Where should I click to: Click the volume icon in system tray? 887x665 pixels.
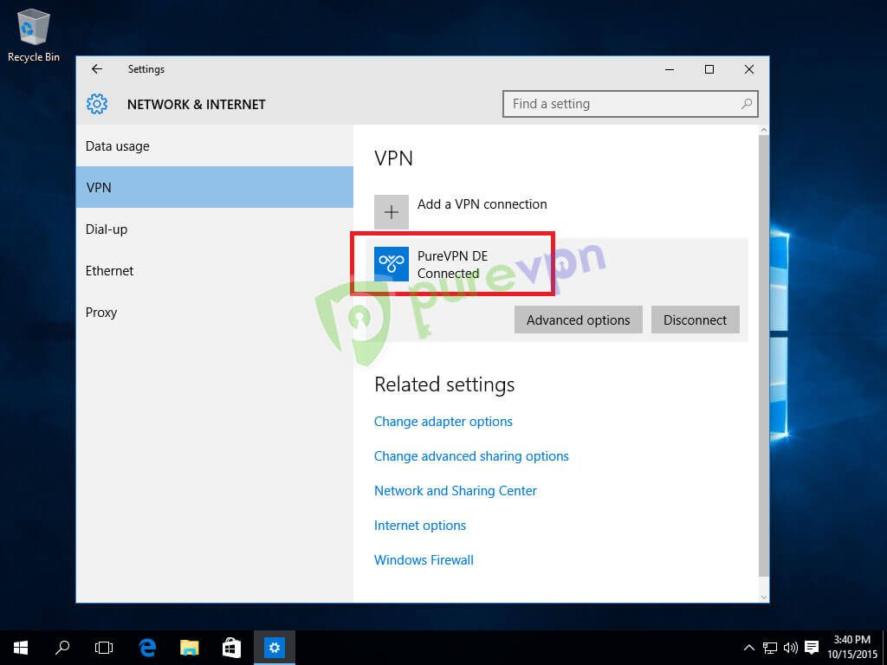click(789, 647)
